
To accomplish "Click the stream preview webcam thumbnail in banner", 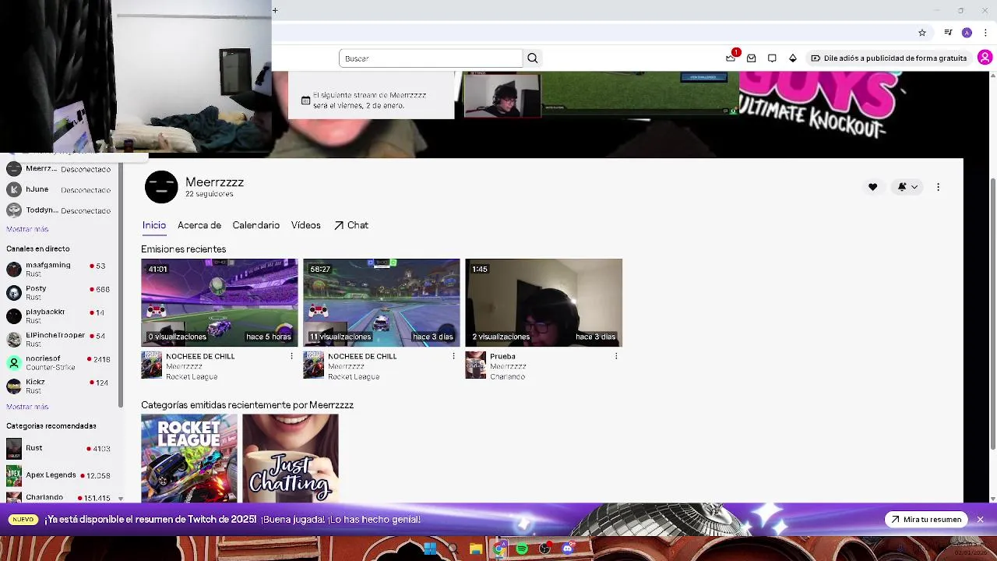I will click(x=502, y=94).
